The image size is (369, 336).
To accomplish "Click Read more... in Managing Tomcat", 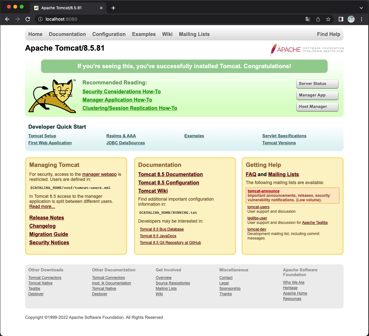I will [42, 206].
